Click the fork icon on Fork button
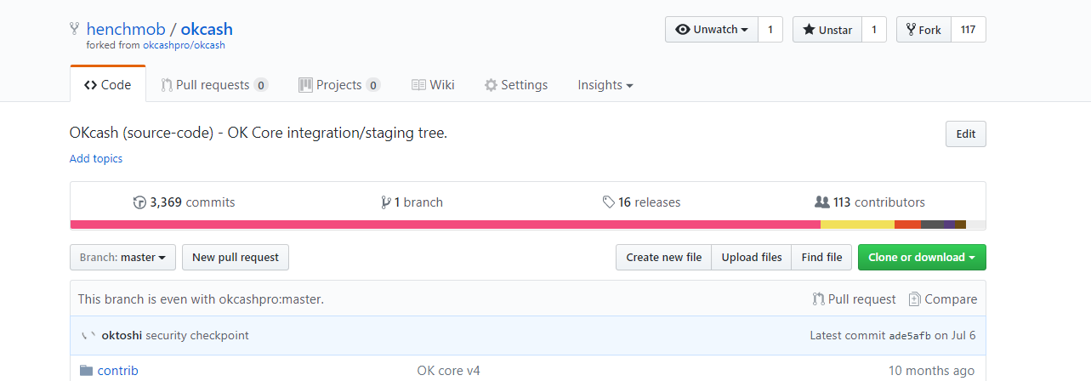The image size is (1091, 381). click(911, 30)
